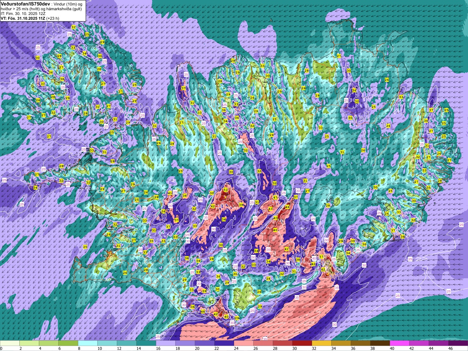This screenshot has width=468, height=351.
Task: Click the bright magenta 40–42 legend swatch
Action: tap(400, 343)
